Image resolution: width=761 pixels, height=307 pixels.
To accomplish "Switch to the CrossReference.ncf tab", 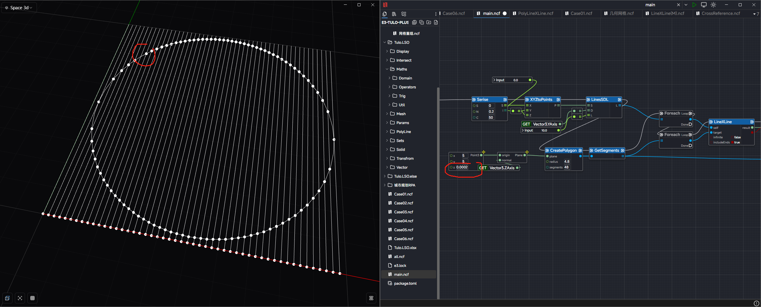I will (720, 13).
